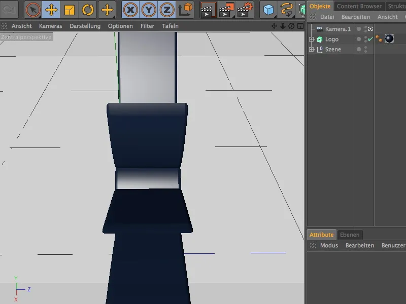Open the undo view icon at far left
This screenshot has width=406, height=304.
(x=9, y=10)
